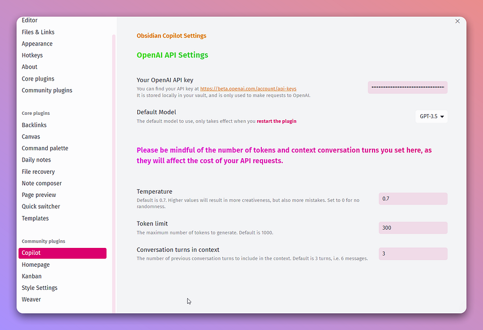Click the Token limit field showing 300

click(x=413, y=228)
